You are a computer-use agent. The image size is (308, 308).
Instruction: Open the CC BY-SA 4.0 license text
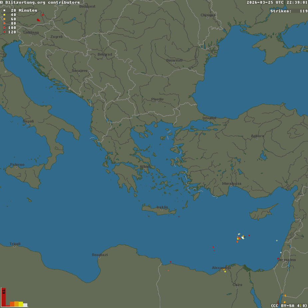click(x=289, y=305)
